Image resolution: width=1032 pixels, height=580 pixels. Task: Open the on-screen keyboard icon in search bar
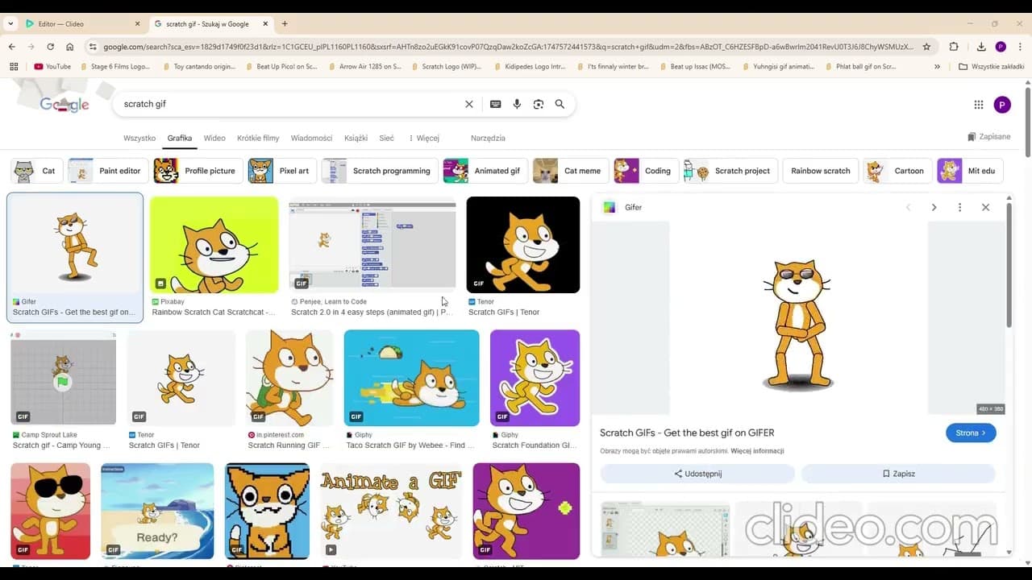pos(495,104)
